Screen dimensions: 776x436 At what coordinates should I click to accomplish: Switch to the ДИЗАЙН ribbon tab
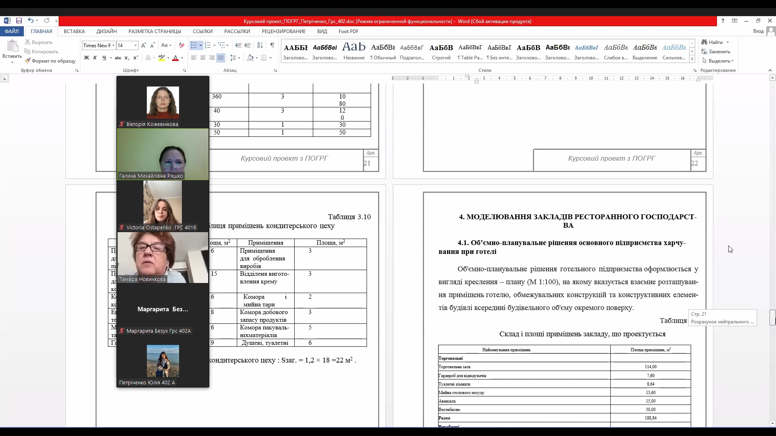(107, 31)
